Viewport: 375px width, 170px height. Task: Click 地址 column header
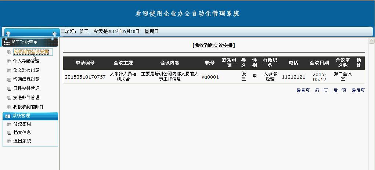(359, 63)
